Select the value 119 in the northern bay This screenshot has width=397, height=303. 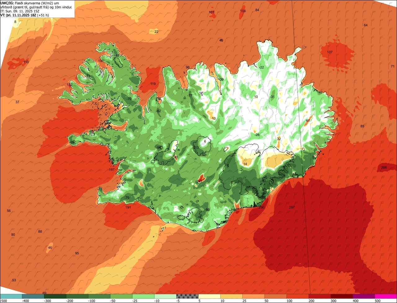click(x=153, y=84)
